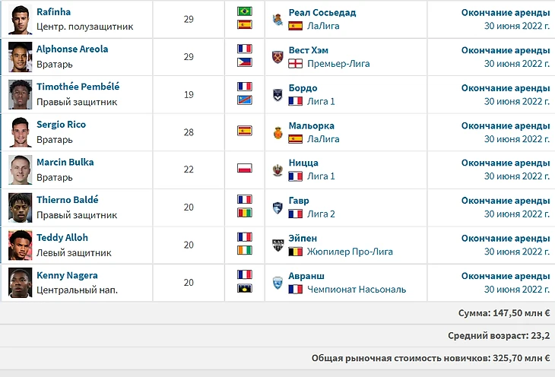Click Rafinha's Окончание аренды transfer link
Image resolution: width=555 pixels, height=377 pixels.
click(505, 12)
